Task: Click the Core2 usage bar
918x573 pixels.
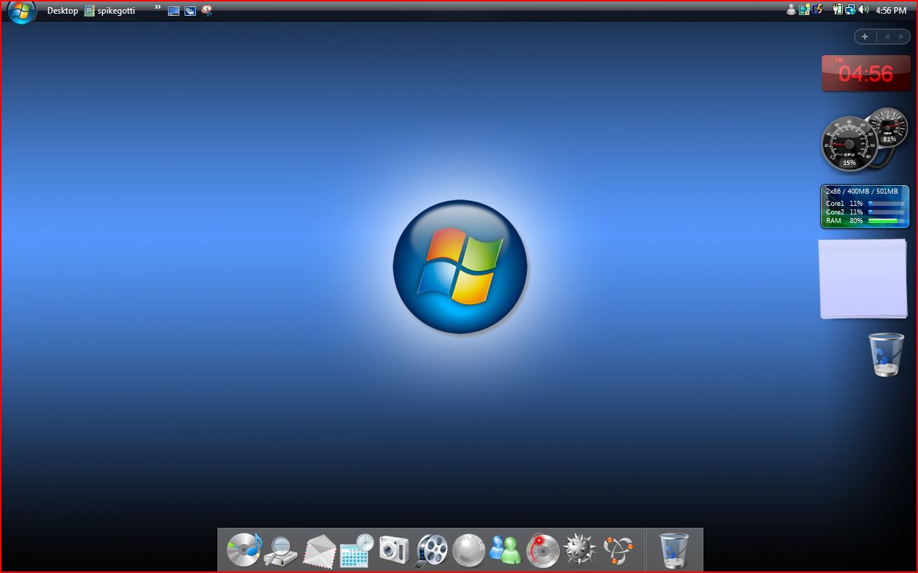Action: (x=886, y=212)
